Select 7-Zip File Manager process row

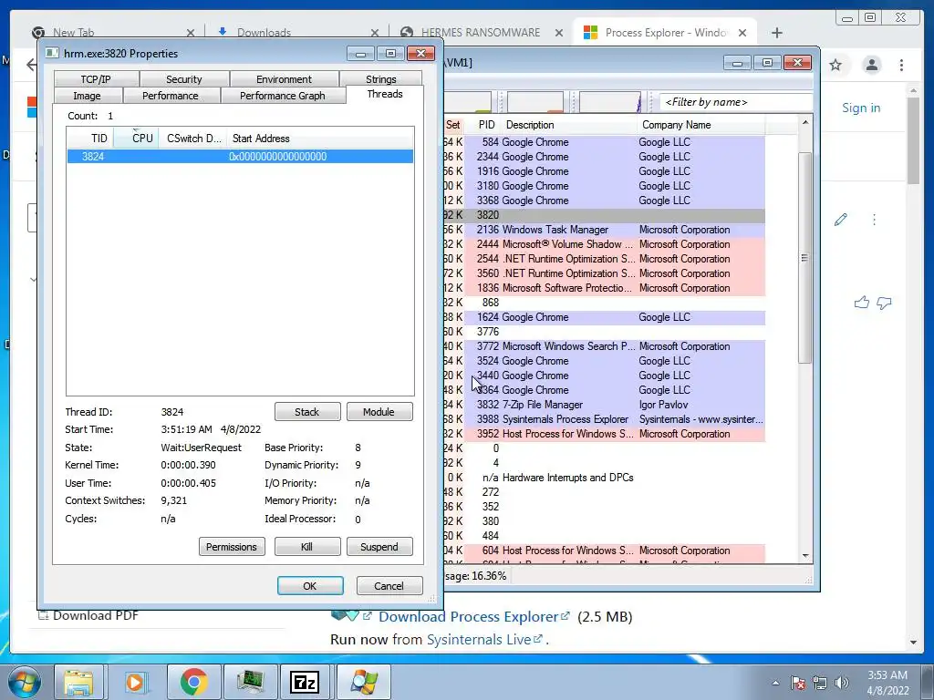(604, 405)
